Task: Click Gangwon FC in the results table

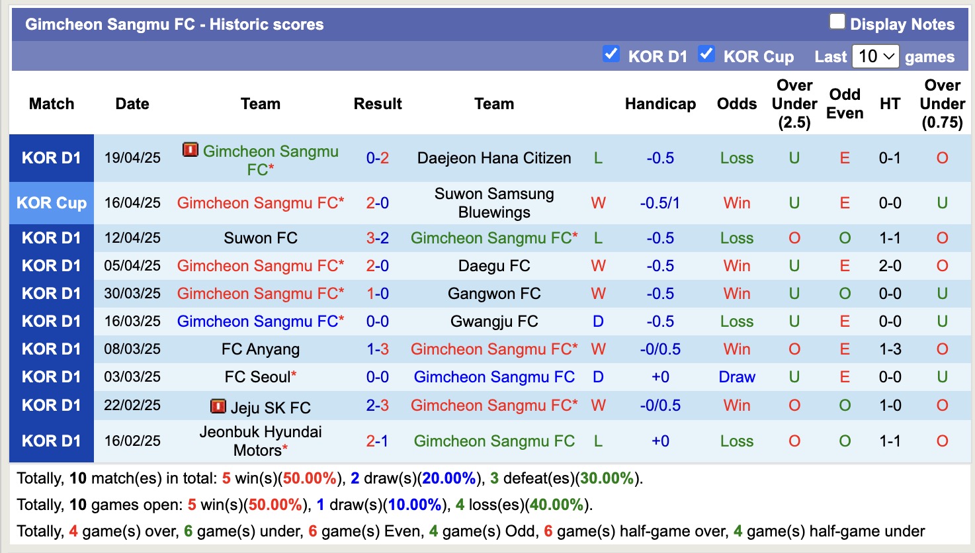Action: tap(494, 294)
